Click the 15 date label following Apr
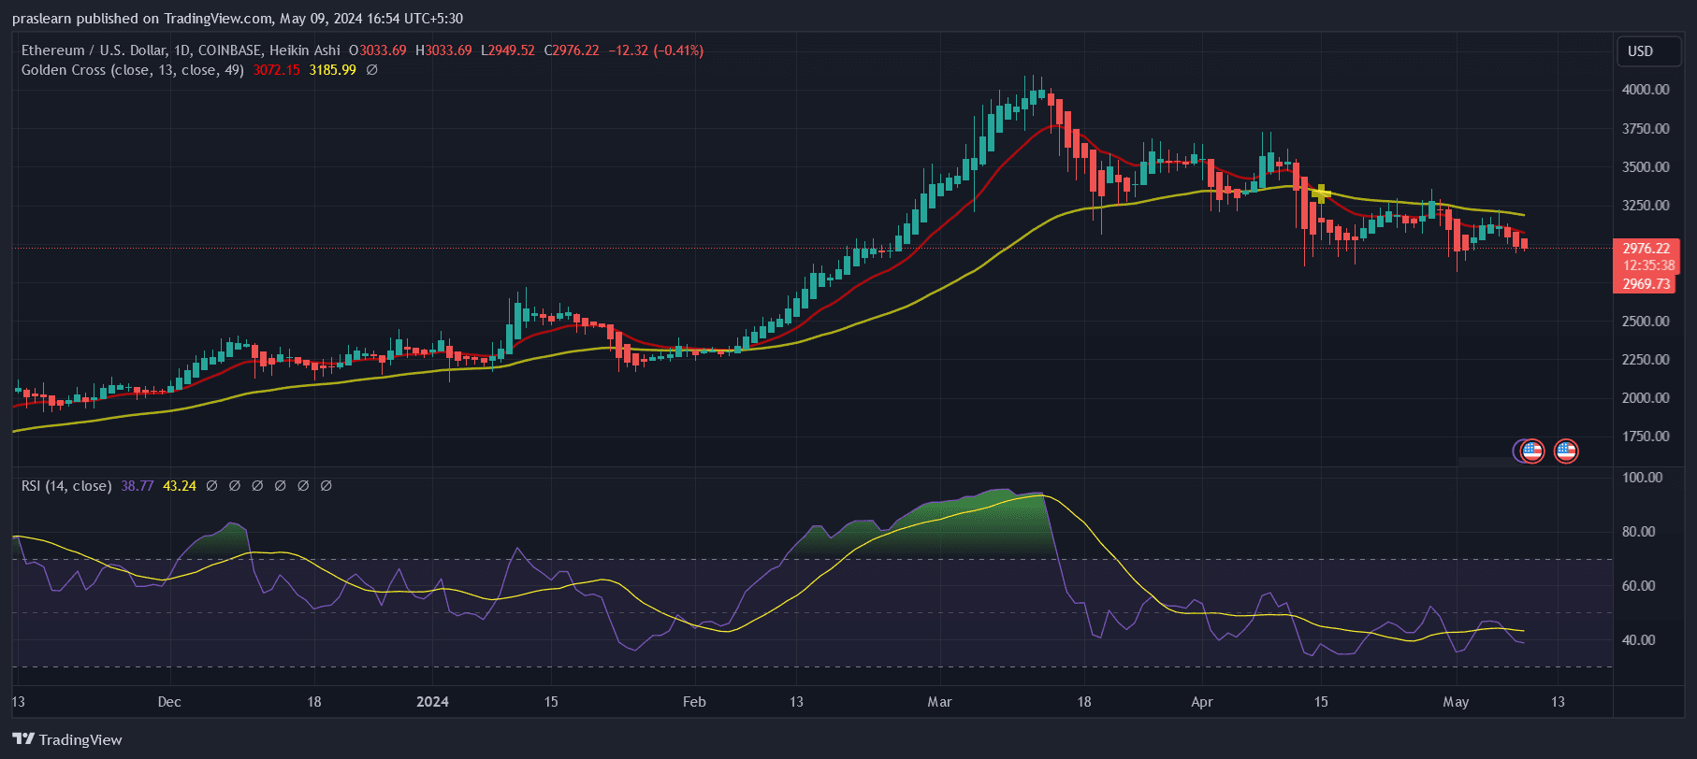The height and width of the screenshot is (759, 1697). pos(1321,702)
